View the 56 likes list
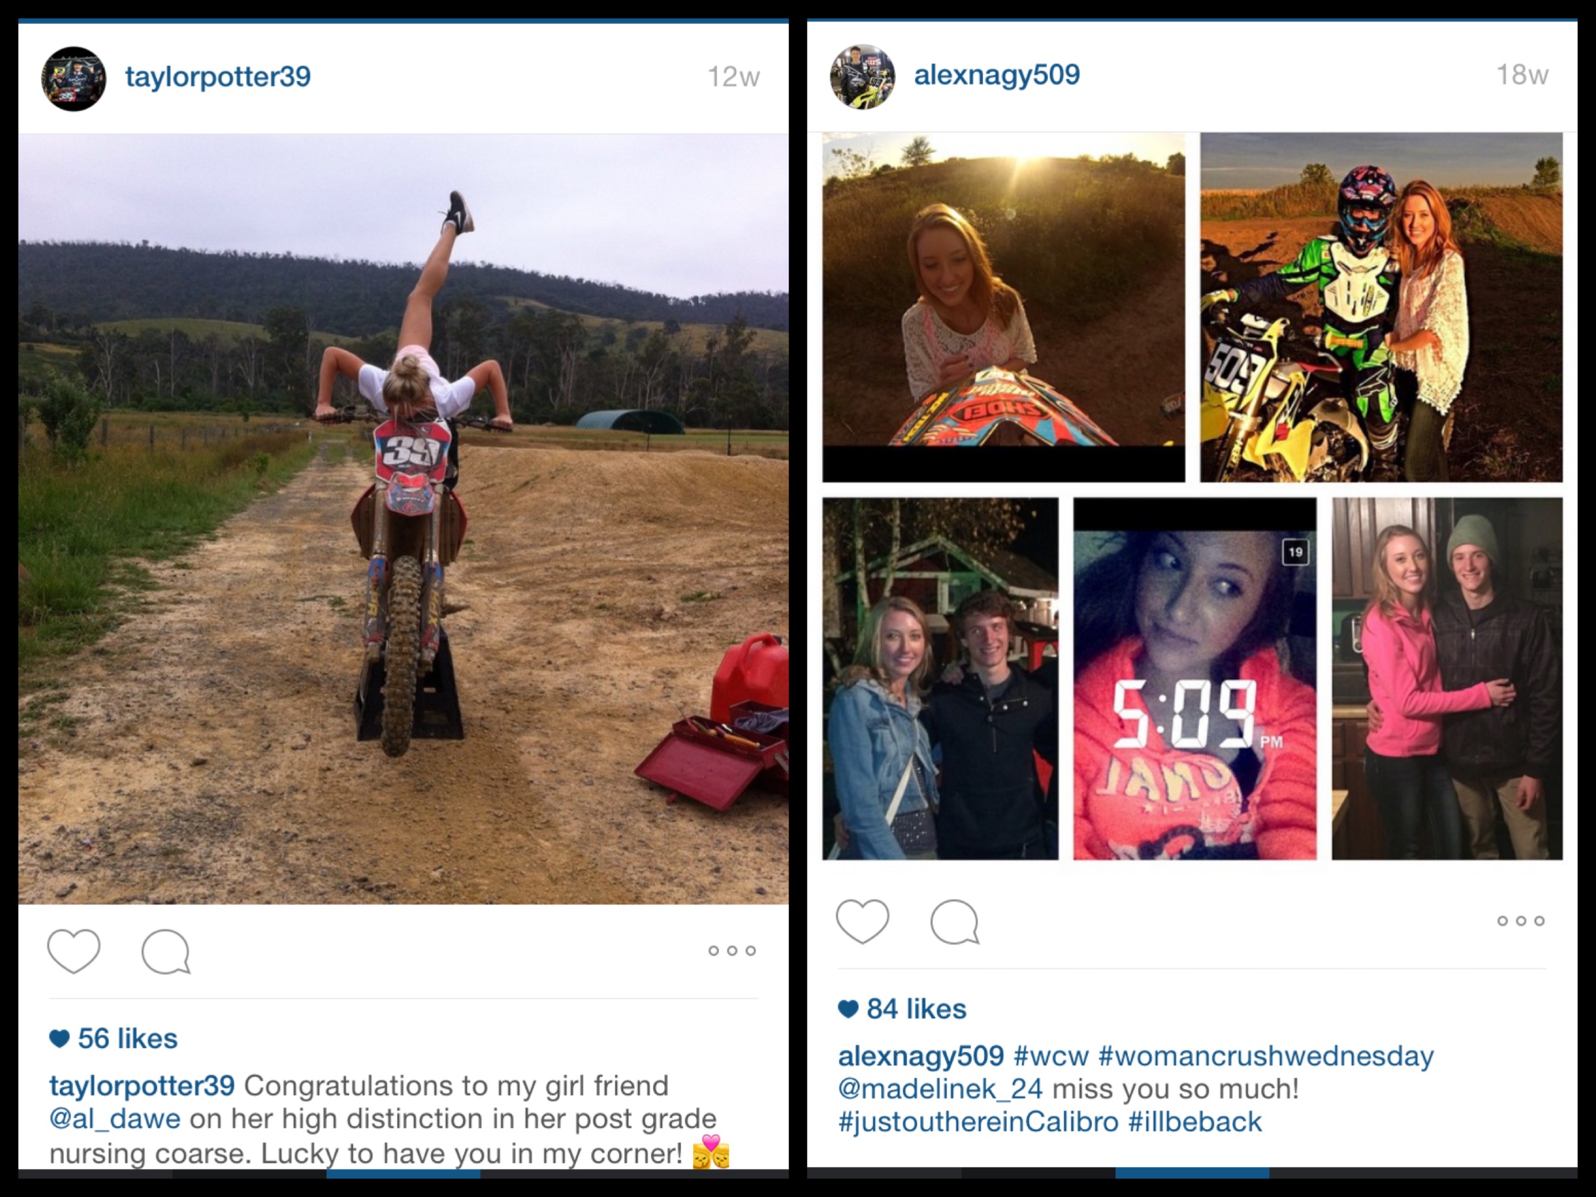This screenshot has height=1197, width=1596. tap(113, 1038)
